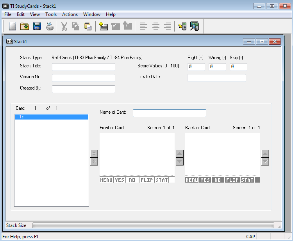Center text with the toolbar icon
293x241 pixels.
(x=155, y=26)
